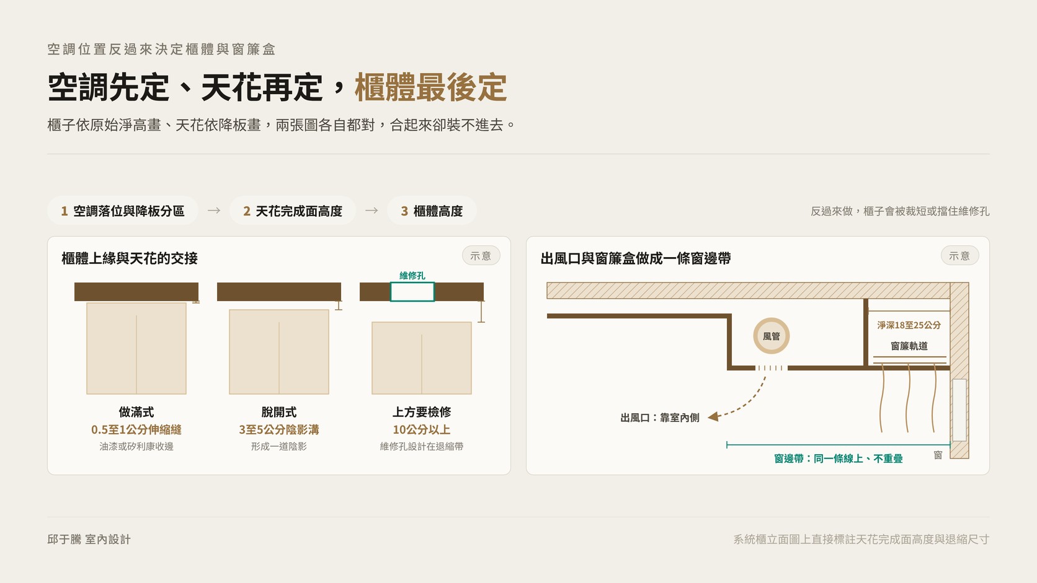This screenshot has width=1037, height=583.
Task: Click the text 10公分以上
Action: point(422,429)
